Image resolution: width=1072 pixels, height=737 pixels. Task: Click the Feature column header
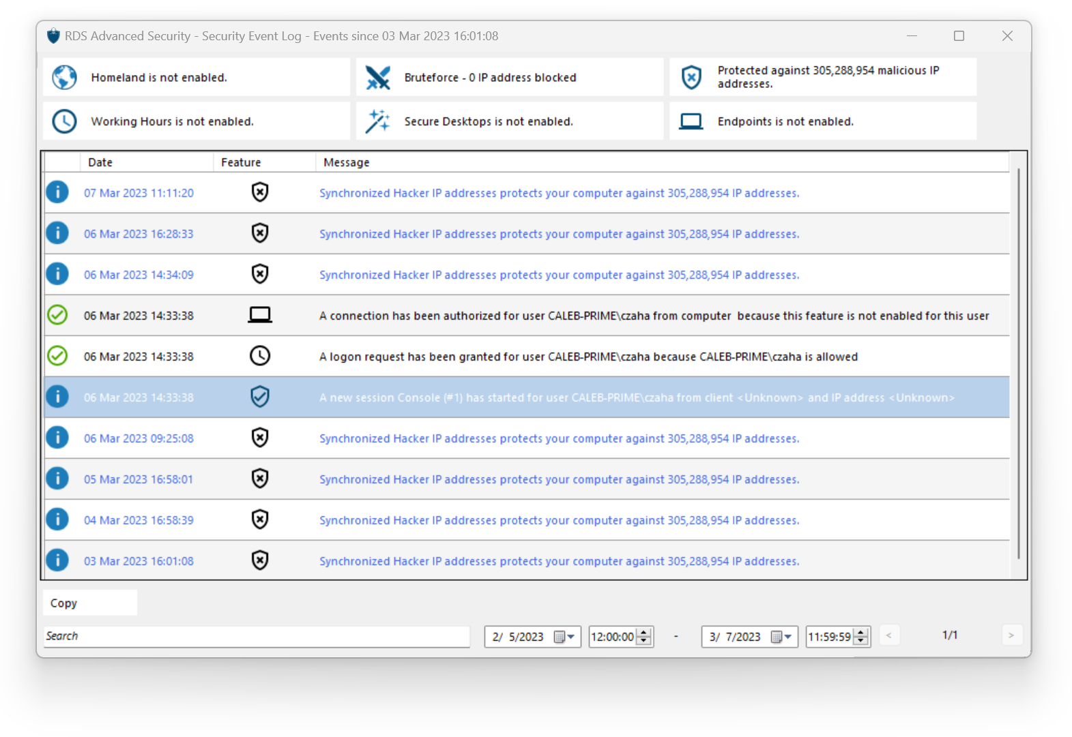click(265, 162)
